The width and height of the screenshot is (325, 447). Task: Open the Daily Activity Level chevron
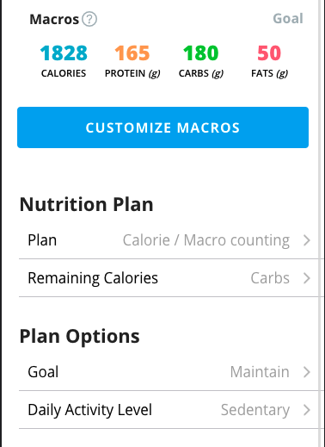point(307,410)
